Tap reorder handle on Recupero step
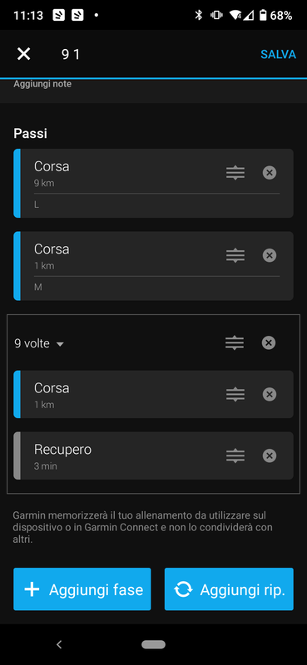Screen dimensions: 307x665 pyautogui.click(x=235, y=456)
